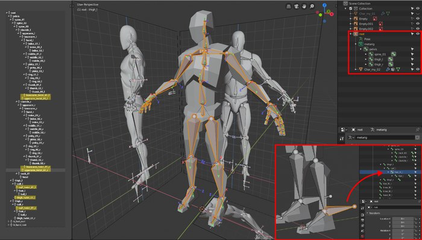
Task: Select Char_my_01 in the outliner
Action: pos(367,14)
